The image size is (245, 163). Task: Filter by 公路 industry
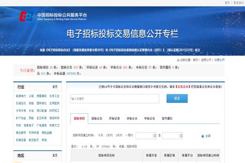(x=31, y=96)
